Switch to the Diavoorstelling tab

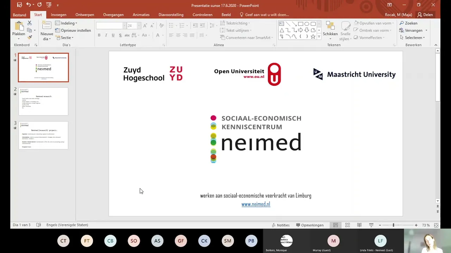[171, 15]
